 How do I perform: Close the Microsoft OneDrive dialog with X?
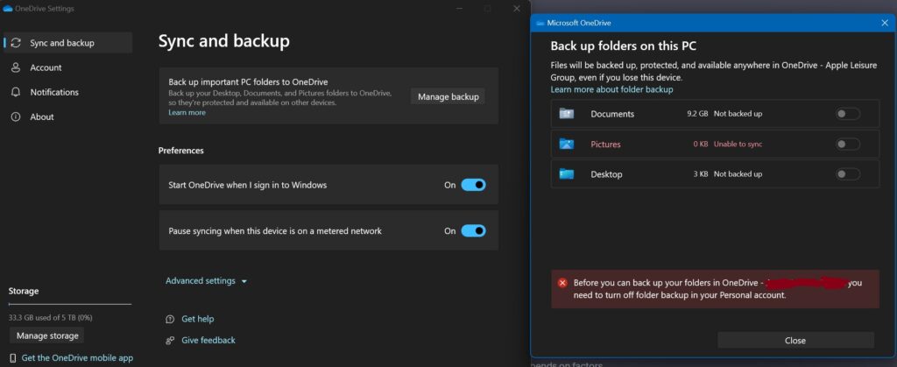click(885, 23)
